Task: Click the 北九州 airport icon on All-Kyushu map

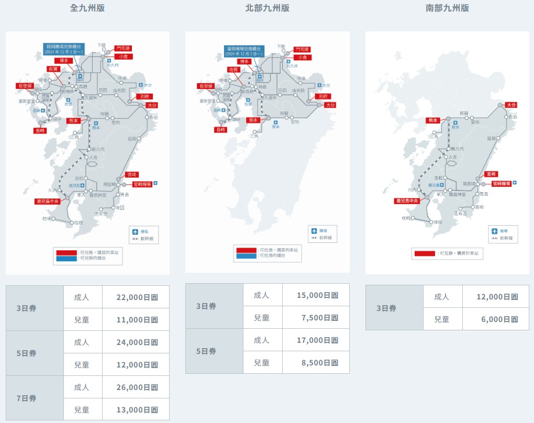Action: (x=109, y=61)
